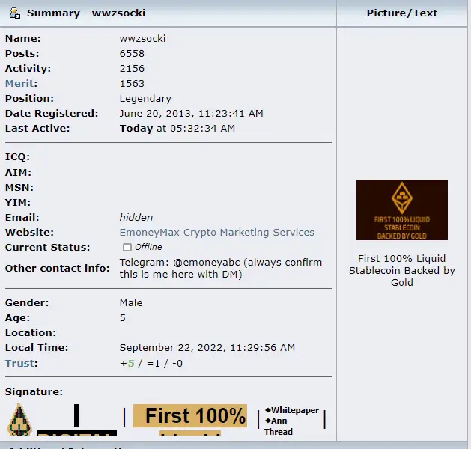Click the trust score +5 / =1 / -0
This screenshot has width=471, height=449.
pyautogui.click(x=151, y=363)
